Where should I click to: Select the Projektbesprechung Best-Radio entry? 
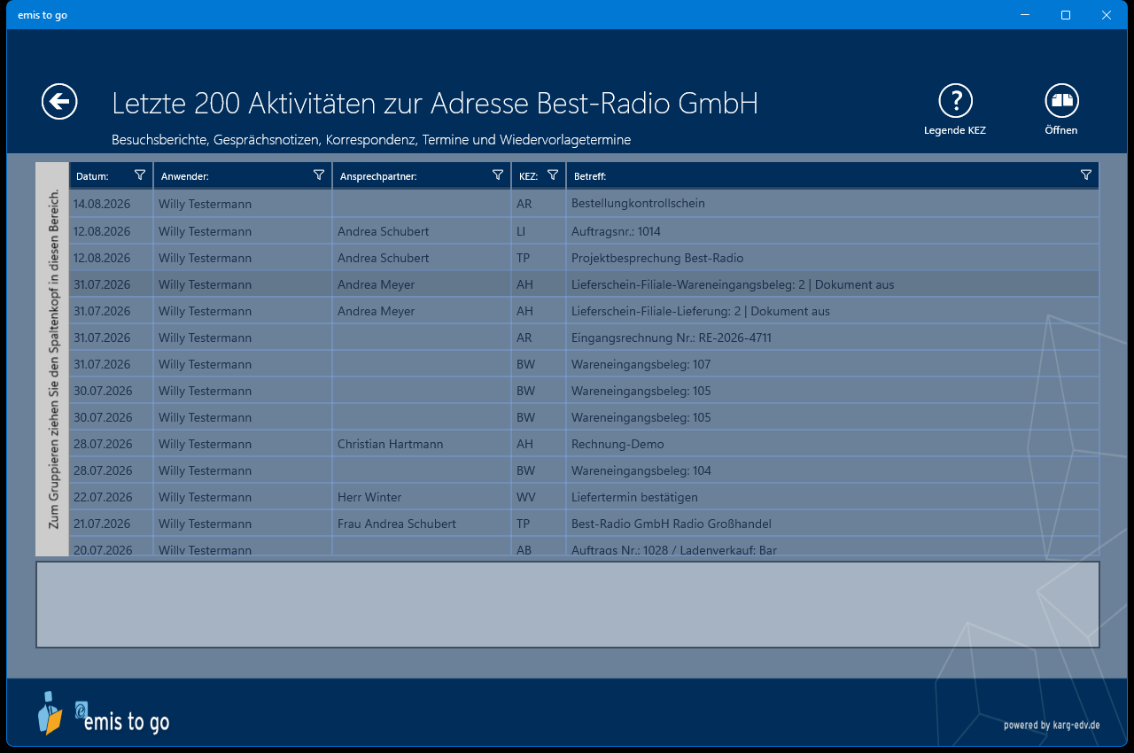coord(584,258)
